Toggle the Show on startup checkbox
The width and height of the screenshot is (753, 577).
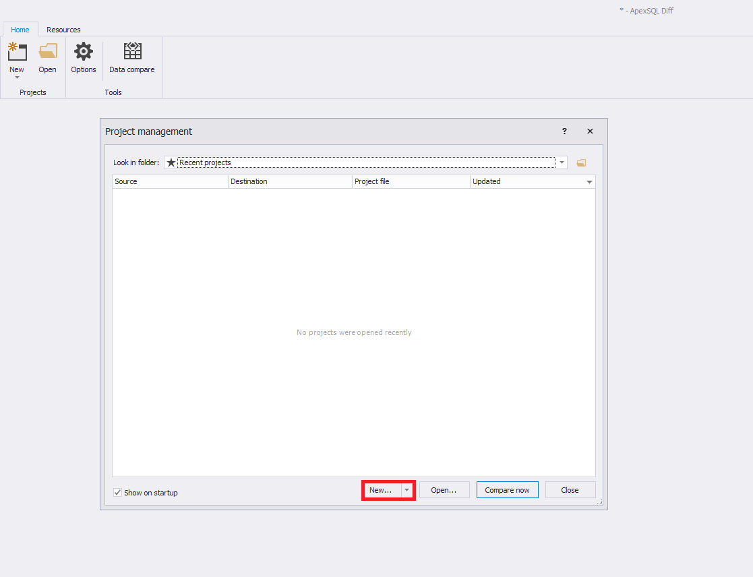coord(118,493)
